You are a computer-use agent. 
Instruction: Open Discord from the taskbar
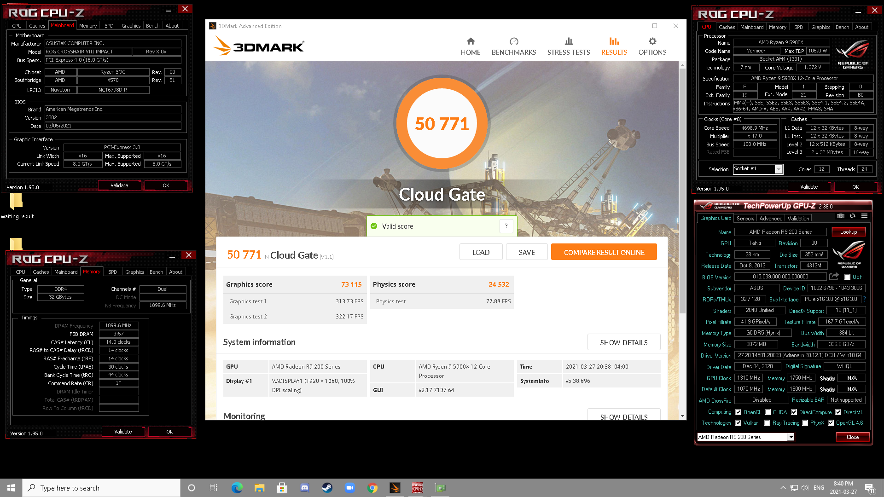(304, 488)
